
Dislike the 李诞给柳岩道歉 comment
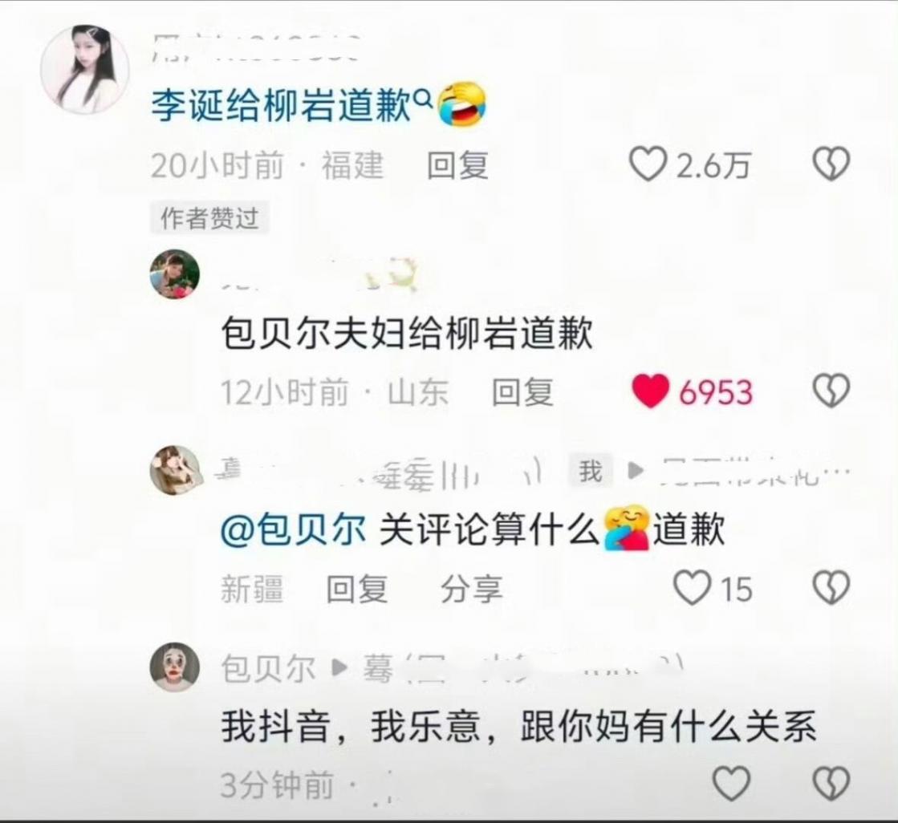(x=831, y=164)
